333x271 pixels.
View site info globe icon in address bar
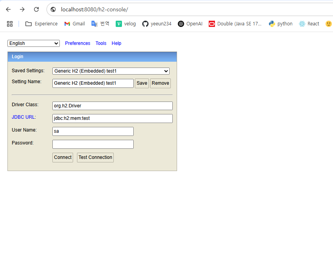53,9
